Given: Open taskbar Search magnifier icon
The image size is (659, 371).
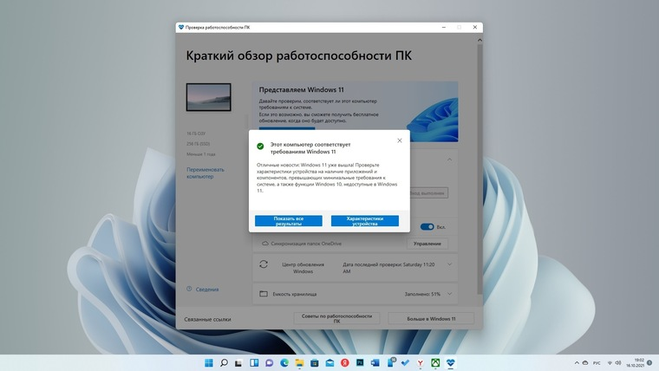Looking at the screenshot, I should (x=224, y=361).
